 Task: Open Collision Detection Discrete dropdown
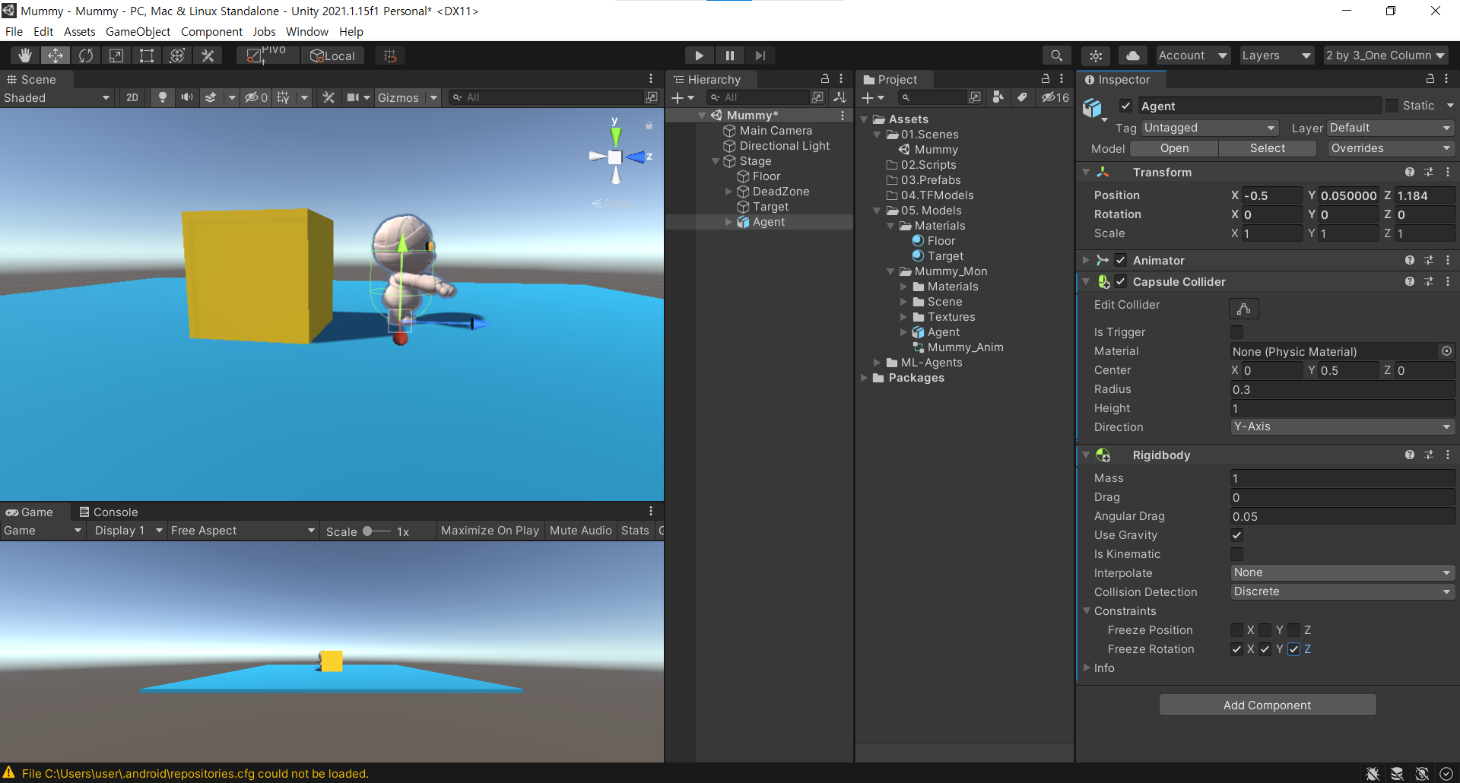tap(1342, 591)
